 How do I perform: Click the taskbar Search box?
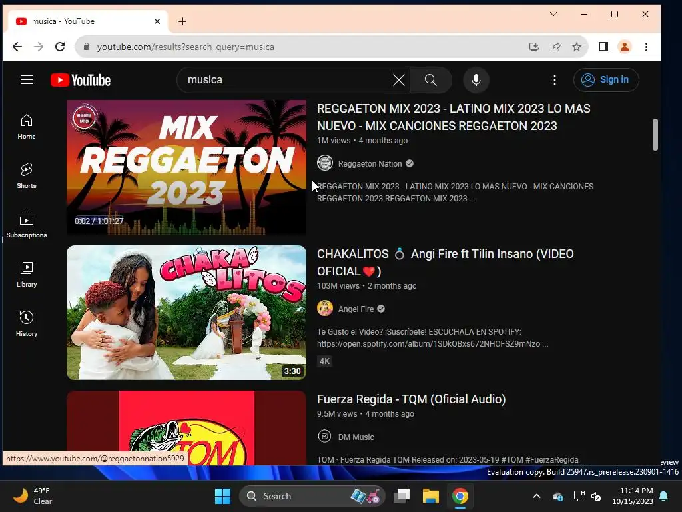(x=312, y=496)
